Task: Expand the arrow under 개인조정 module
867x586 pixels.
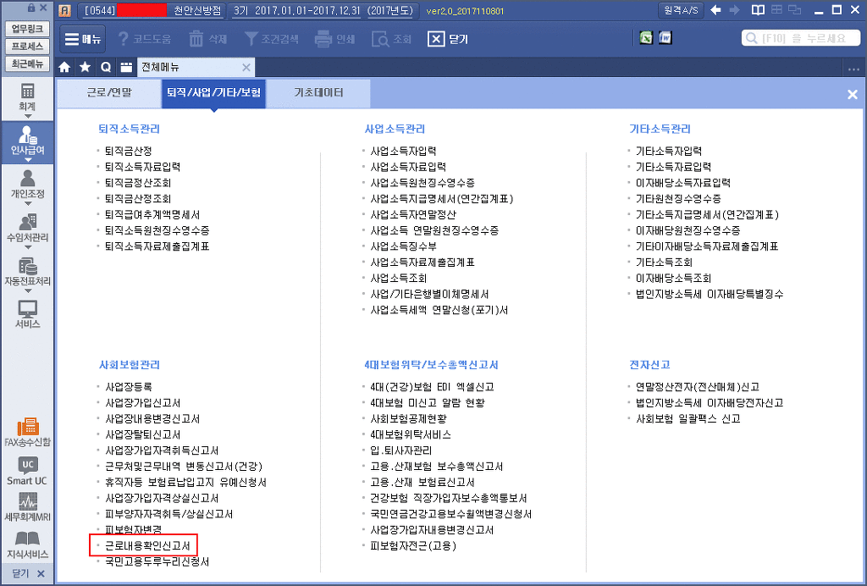Action: (x=27, y=204)
